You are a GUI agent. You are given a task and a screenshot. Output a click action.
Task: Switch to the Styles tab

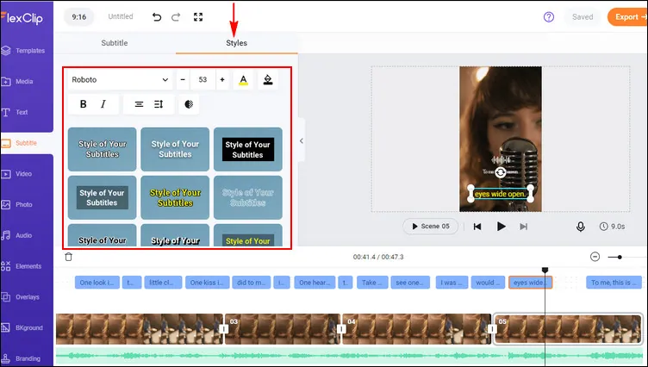pos(236,43)
